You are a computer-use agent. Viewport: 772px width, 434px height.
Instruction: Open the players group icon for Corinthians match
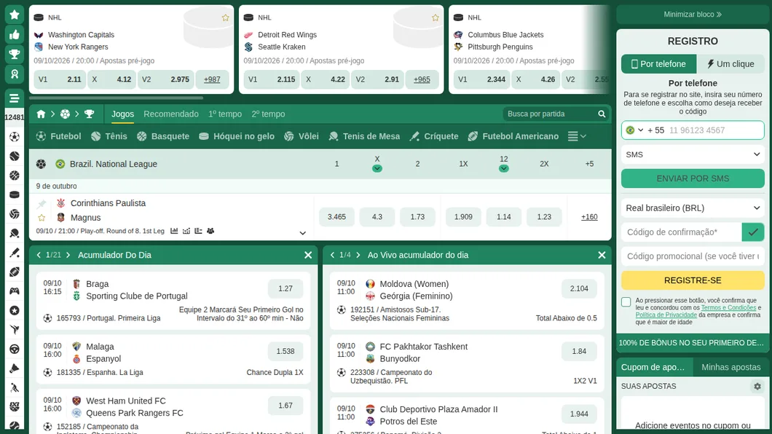[x=210, y=231]
